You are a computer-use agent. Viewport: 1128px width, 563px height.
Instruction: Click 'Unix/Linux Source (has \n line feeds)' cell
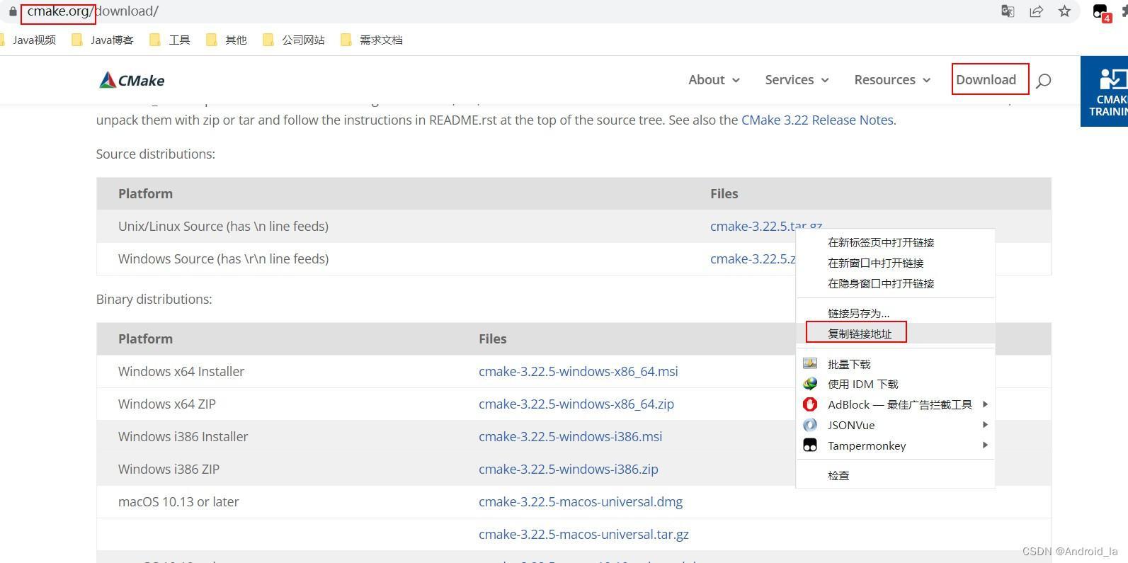(223, 226)
